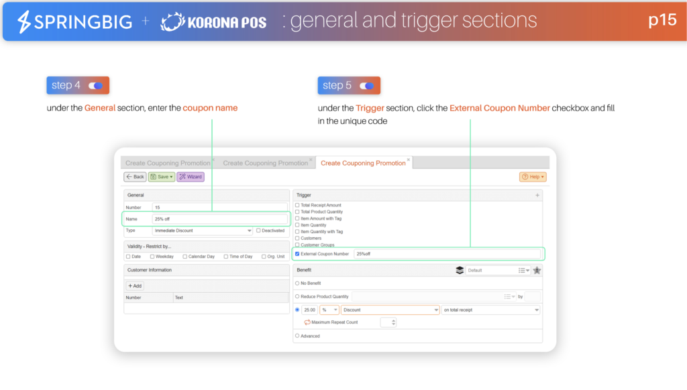Open the Help menu
Viewport: 687px width, 390px height.
tap(533, 177)
